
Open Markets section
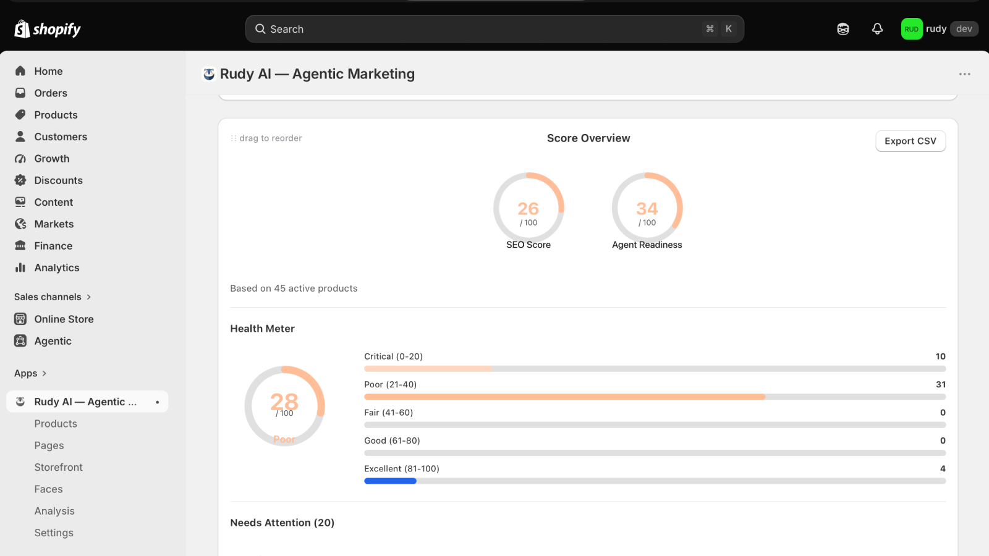point(54,224)
